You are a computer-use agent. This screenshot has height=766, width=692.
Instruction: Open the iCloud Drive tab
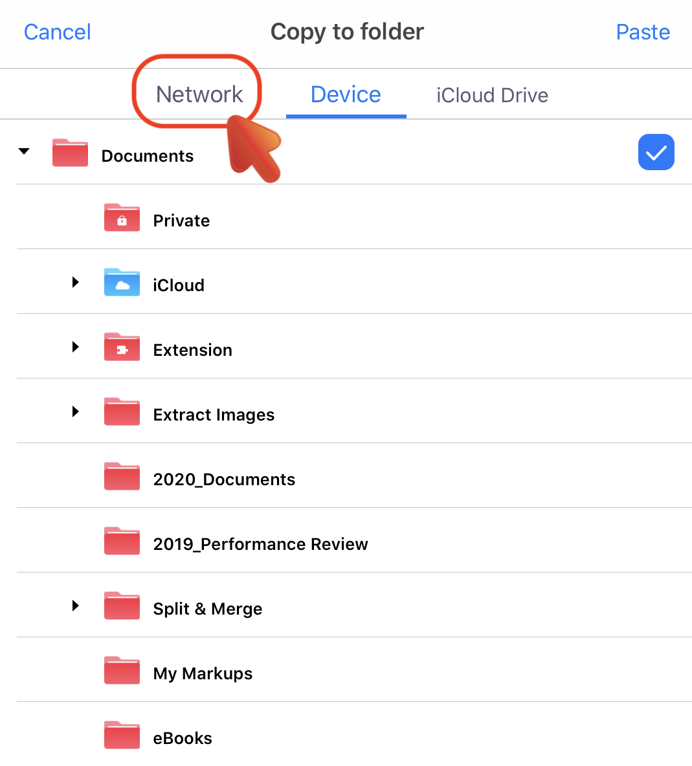point(492,95)
